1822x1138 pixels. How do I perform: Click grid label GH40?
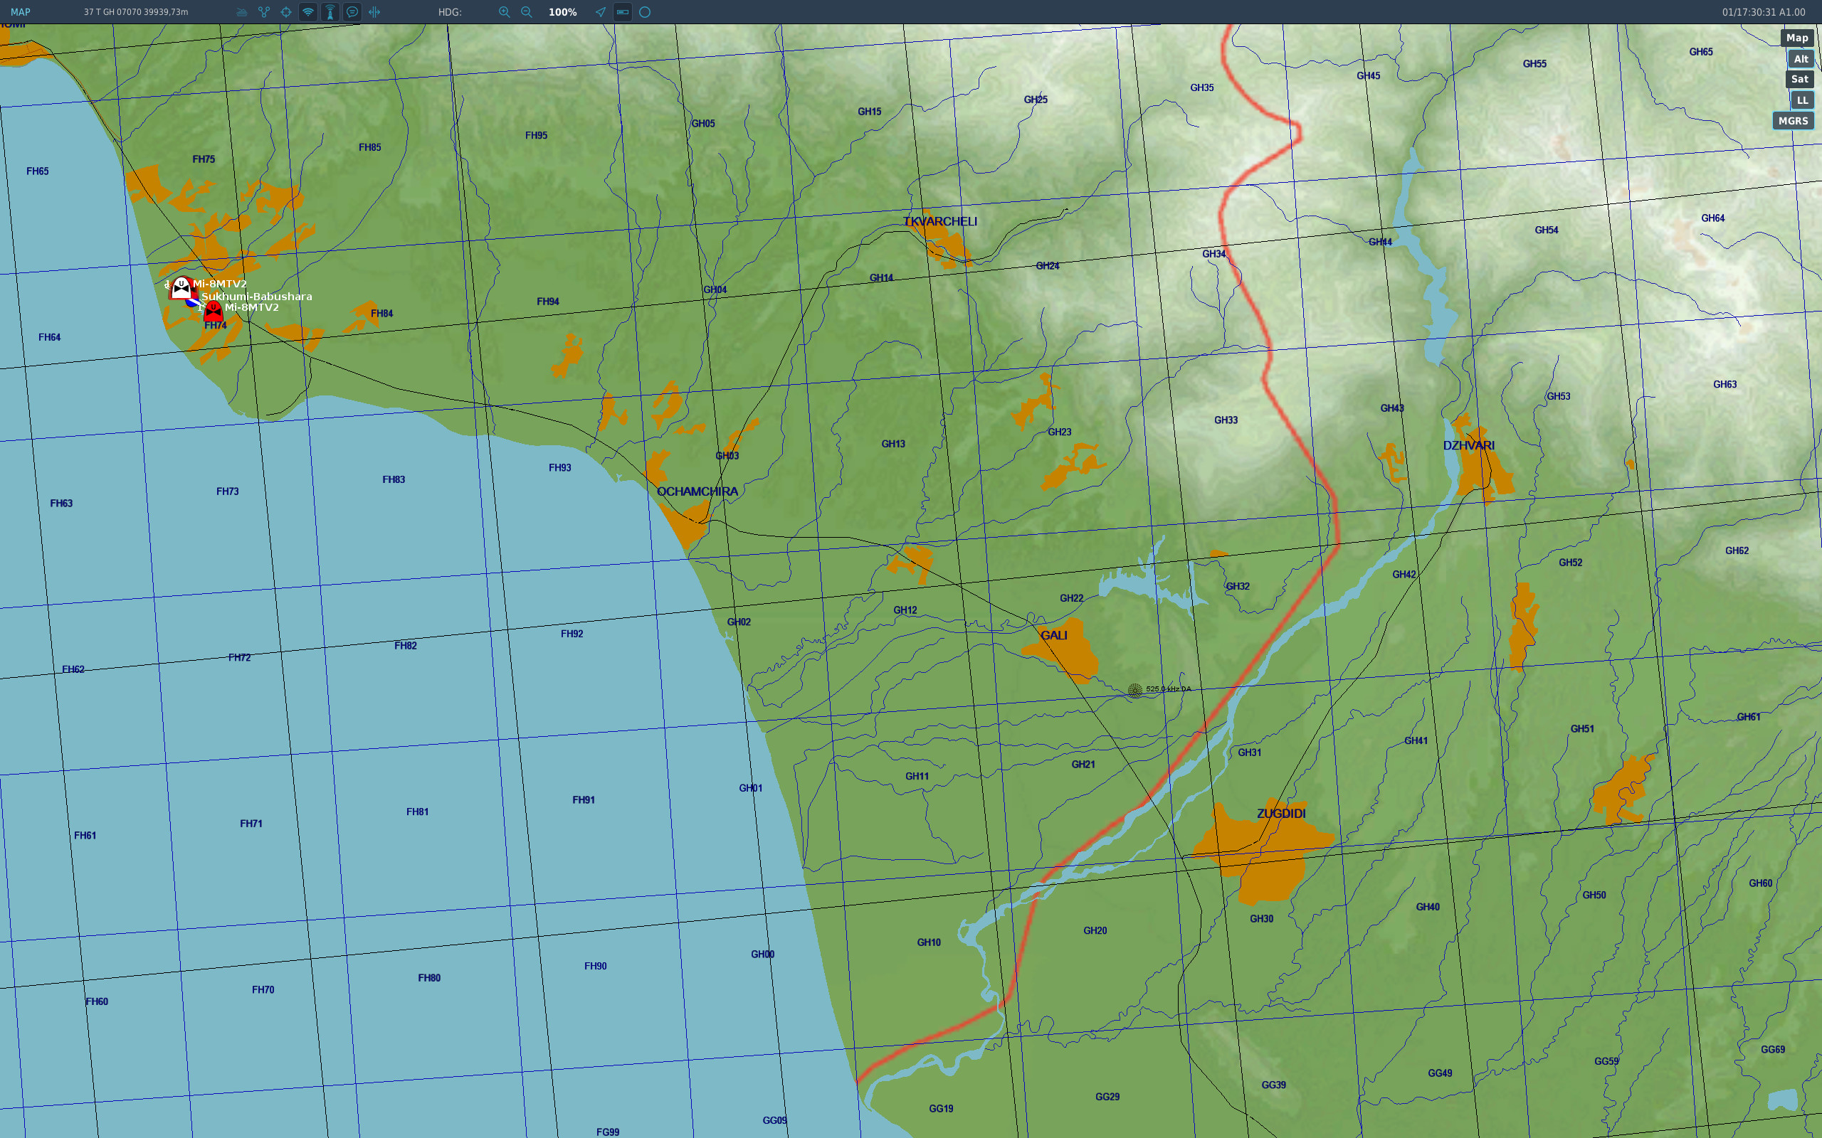click(x=1428, y=907)
